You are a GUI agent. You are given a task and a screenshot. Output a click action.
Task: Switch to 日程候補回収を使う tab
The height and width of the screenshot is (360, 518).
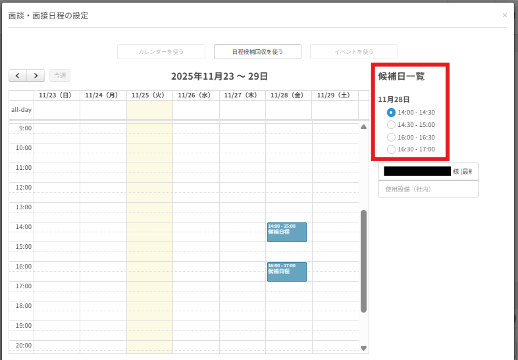(257, 51)
